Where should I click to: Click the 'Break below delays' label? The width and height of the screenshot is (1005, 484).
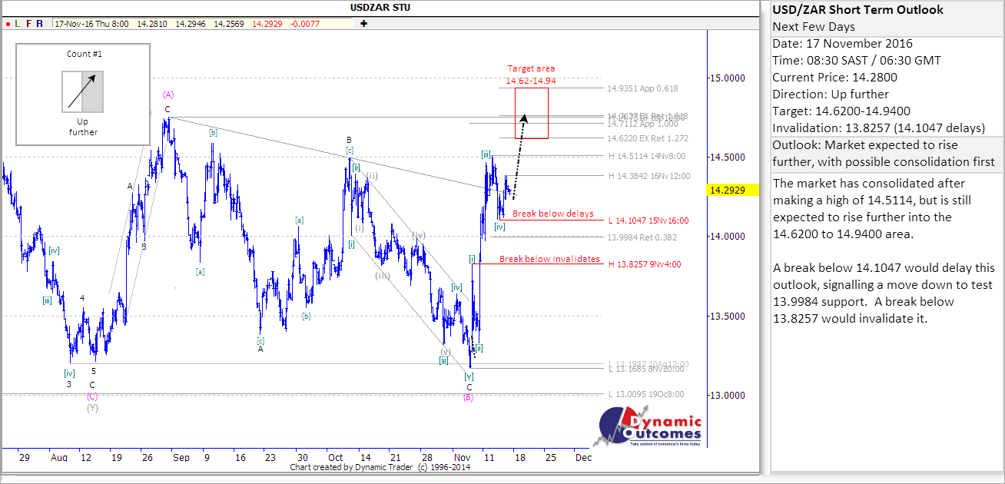coord(552,214)
